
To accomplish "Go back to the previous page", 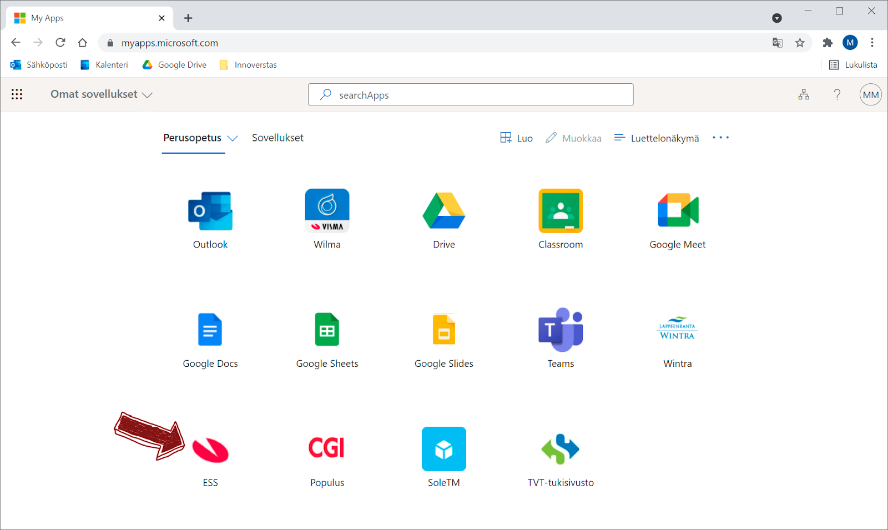I will tap(16, 43).
